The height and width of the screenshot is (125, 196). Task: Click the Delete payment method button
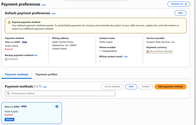coord(146,87)
